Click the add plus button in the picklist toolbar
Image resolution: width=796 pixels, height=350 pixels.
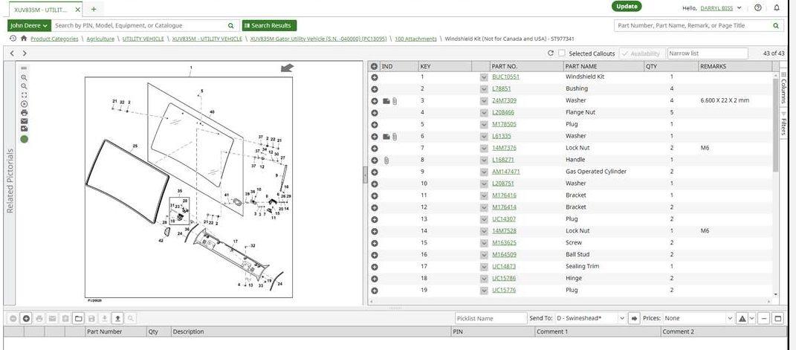coord(27,319)
